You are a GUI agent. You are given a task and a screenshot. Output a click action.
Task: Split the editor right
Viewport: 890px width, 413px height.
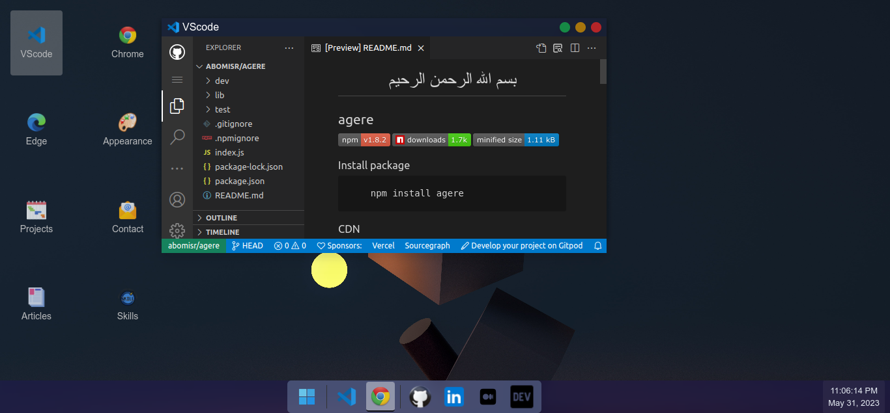(x=575, y=47)
